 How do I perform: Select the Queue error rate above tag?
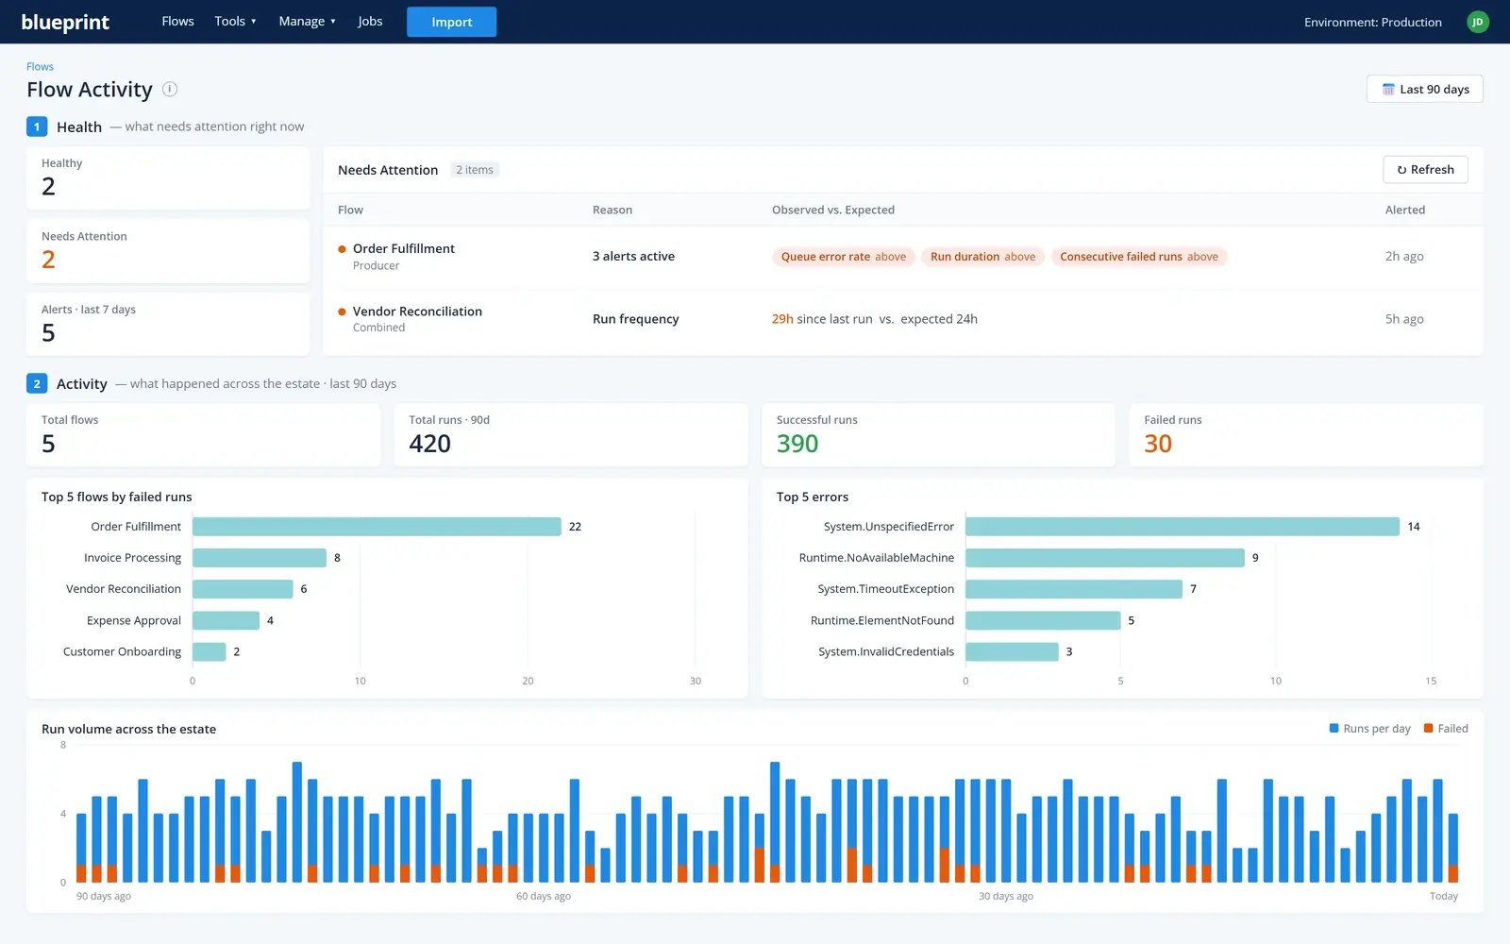pos(843,257)
